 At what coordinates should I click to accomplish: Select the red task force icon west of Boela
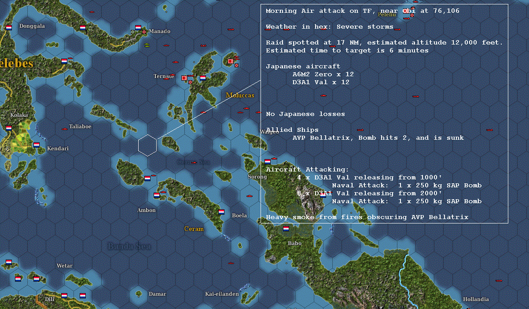(x=250, y=195)
